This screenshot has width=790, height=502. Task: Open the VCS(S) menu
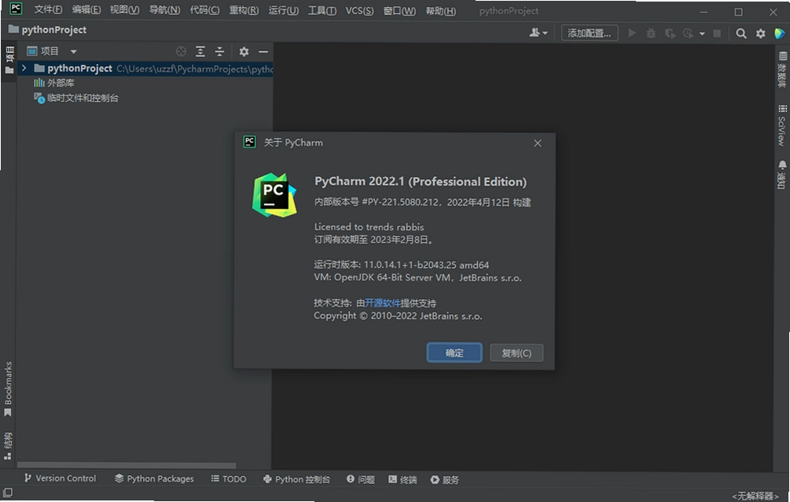pyautogui.click(x=359, y=10)
